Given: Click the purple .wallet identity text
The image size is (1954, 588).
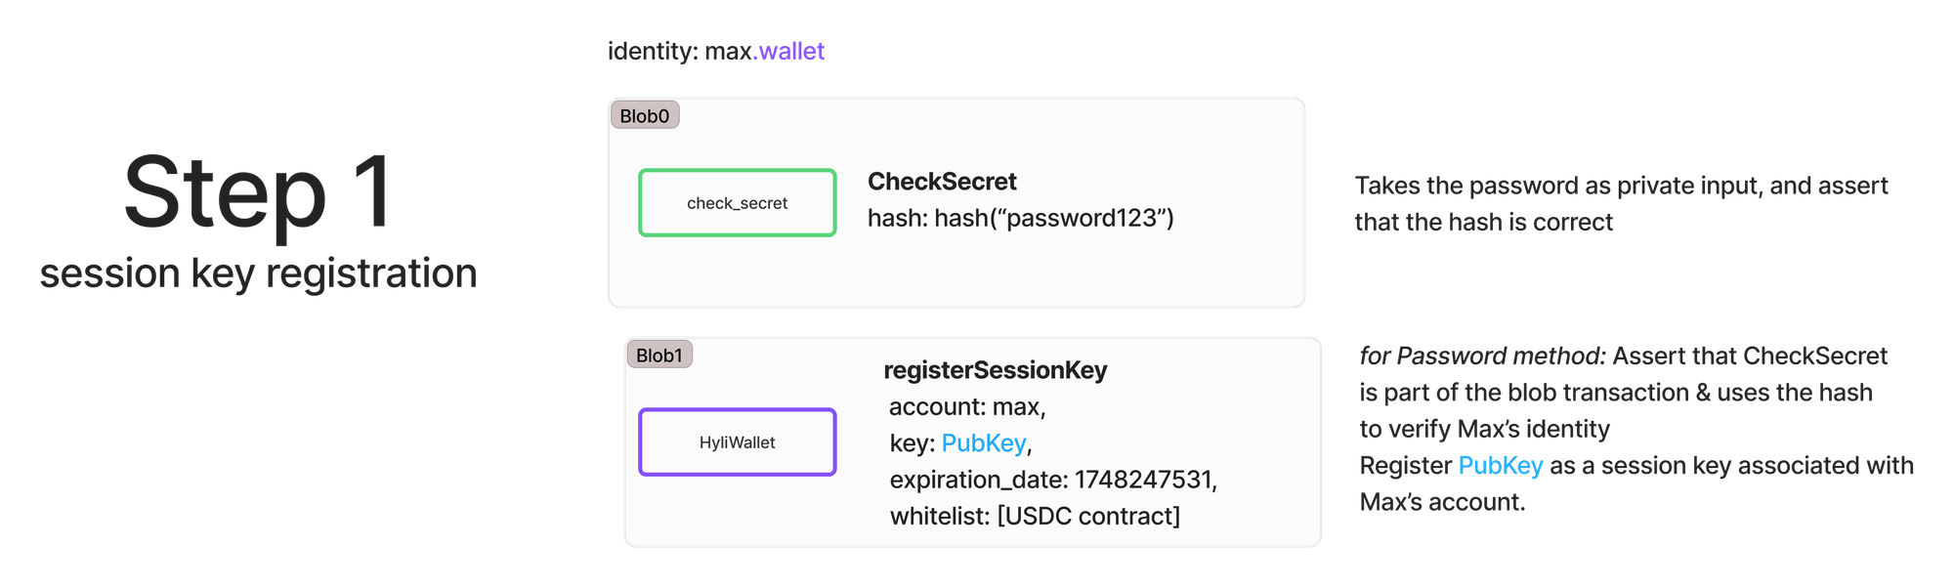Looking at the screenshot, I should (x=788, y=51).
